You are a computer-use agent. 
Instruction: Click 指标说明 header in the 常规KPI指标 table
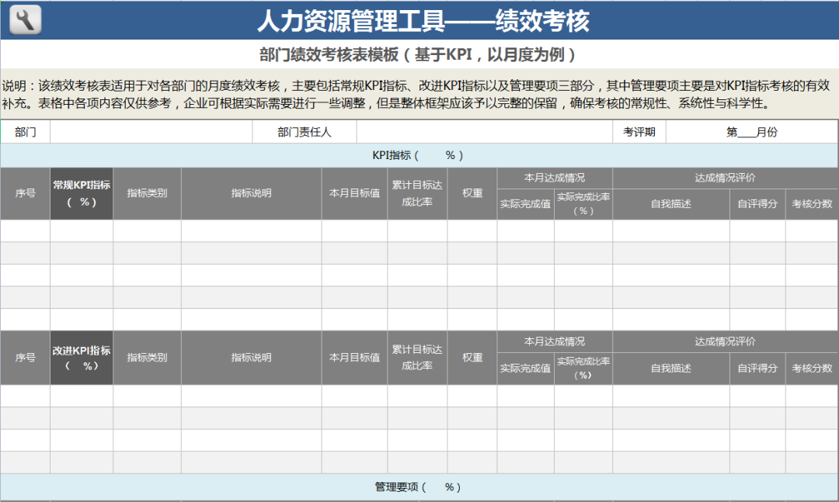pos(252,193)
